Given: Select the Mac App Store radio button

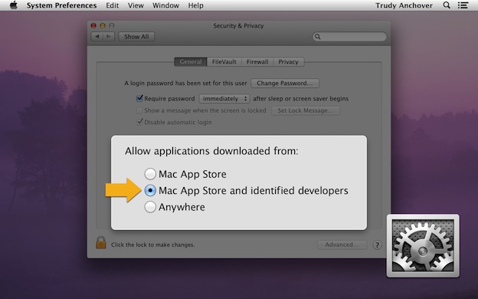Looking at the screenshot, I should pyautogui.click(x=150, y=174).
